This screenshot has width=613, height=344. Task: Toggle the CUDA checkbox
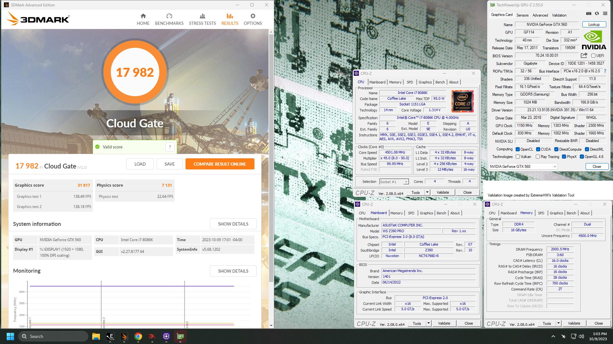click(538, 149)
